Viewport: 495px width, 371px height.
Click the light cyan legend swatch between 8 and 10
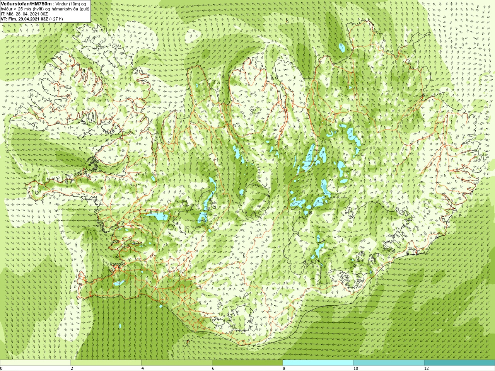(318, 363)
